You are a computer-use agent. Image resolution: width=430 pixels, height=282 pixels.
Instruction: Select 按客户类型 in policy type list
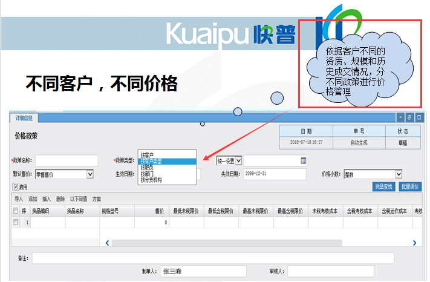(167, 162)
